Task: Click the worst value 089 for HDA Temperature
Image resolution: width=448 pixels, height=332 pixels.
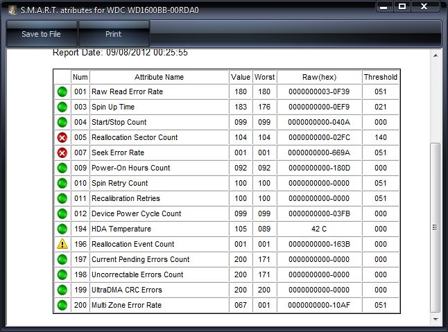Action: point(264,229)
